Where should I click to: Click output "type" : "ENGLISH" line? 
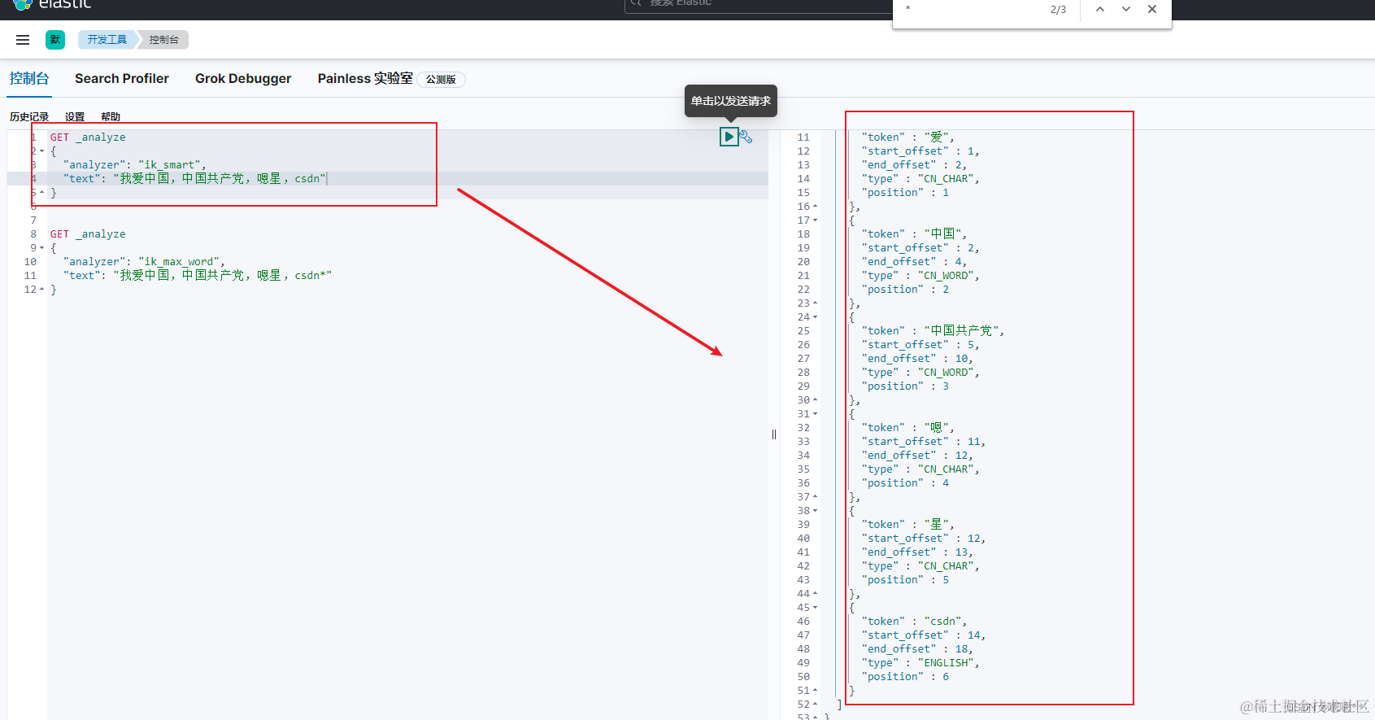pyautogui.click(x=920, y=663)
